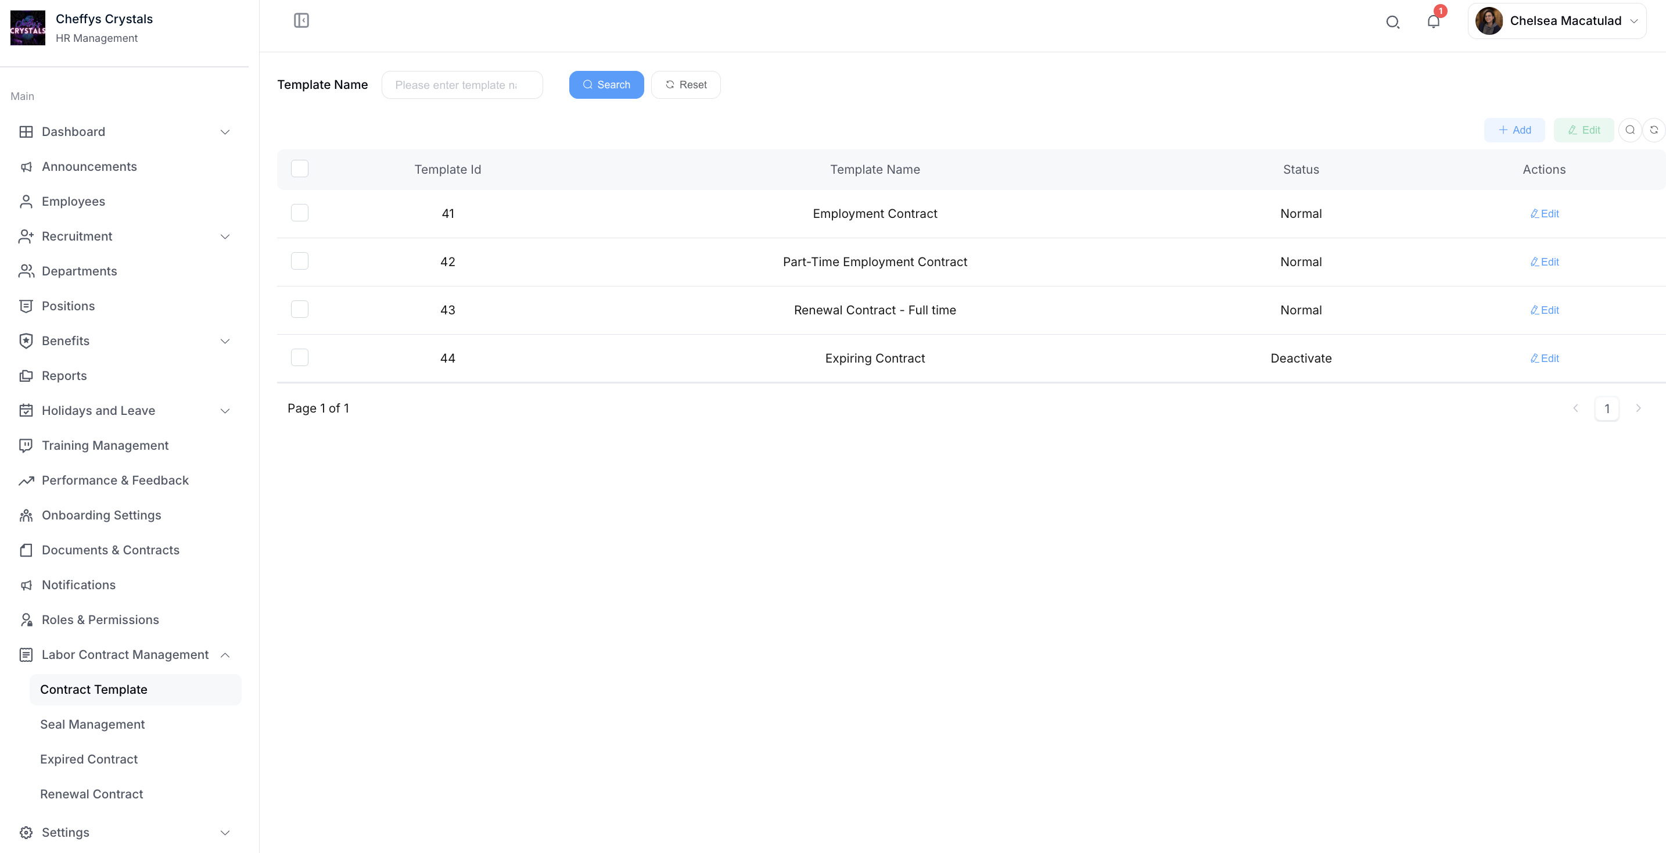Click the refresh icon beside Edit button
This screenshot has height=853, width=1666.
1654,130
